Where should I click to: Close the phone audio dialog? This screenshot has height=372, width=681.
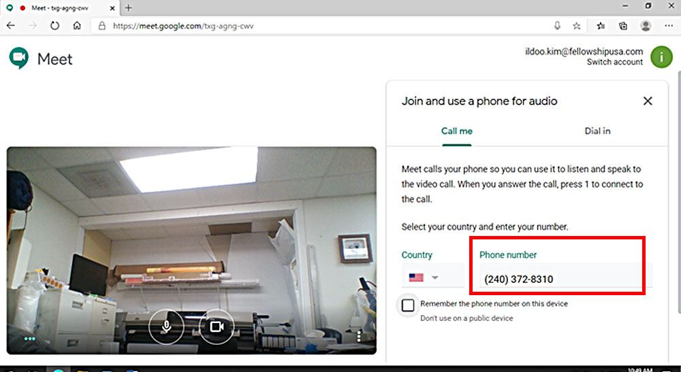click(648, 101)
